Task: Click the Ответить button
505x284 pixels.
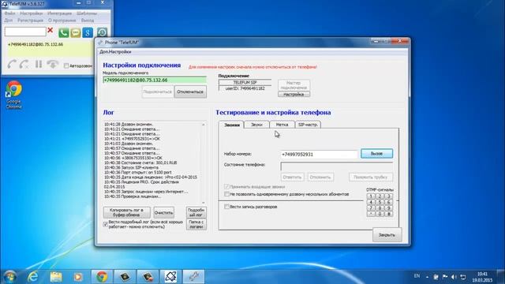Action: coord(292,177)
